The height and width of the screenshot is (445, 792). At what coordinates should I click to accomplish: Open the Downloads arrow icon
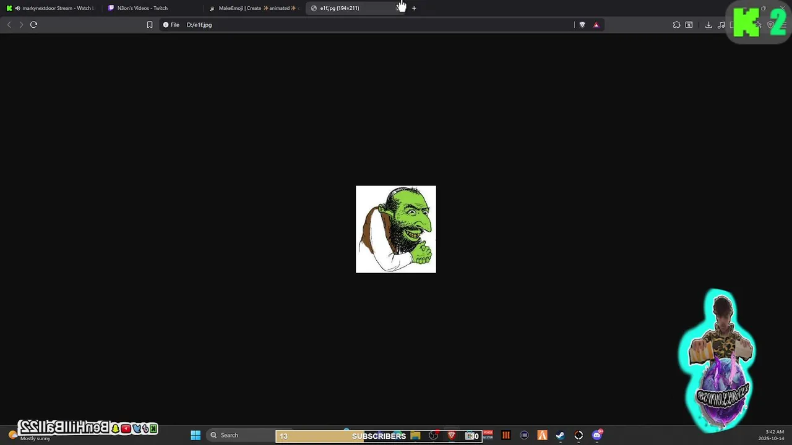coord(708,25)
